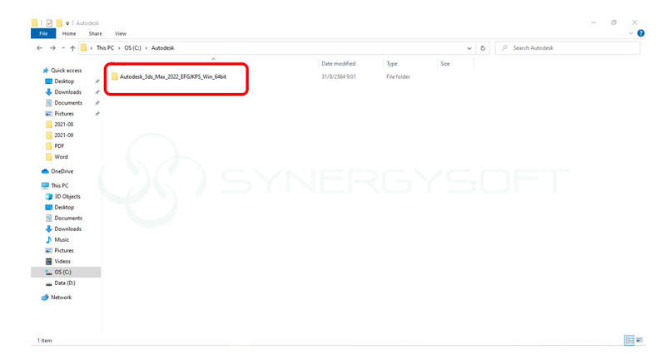
Task: Switch to the View ribbon tab
Action: [x=120, y=33]
